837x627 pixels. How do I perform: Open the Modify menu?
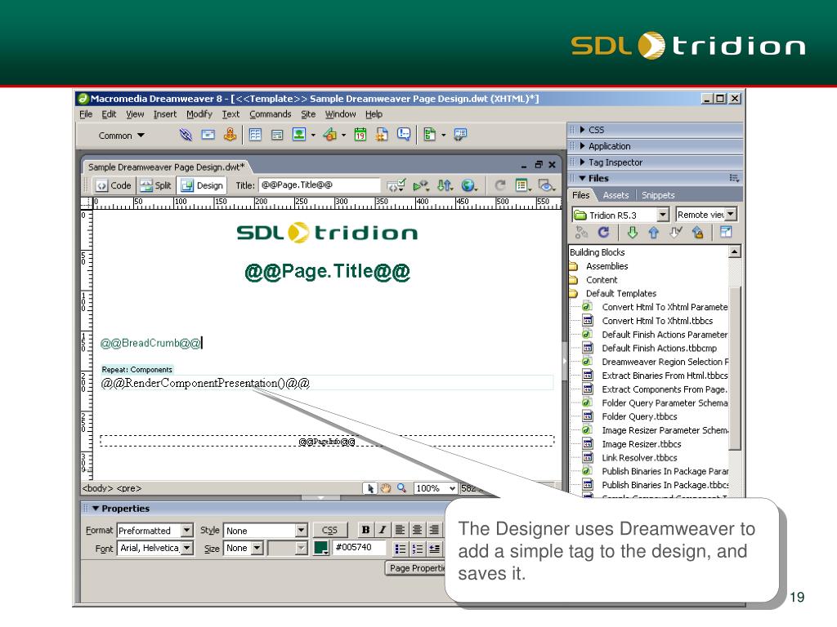coord(199,114)
